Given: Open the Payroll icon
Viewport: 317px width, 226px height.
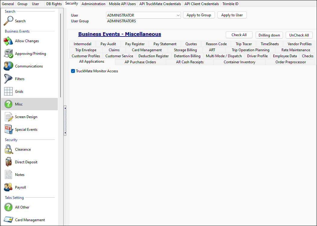Looking at the screenshot, I should (8, 187).
